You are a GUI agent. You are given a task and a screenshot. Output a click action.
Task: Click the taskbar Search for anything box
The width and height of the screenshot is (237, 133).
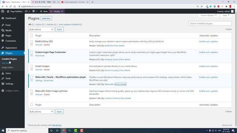coord(27,130)
